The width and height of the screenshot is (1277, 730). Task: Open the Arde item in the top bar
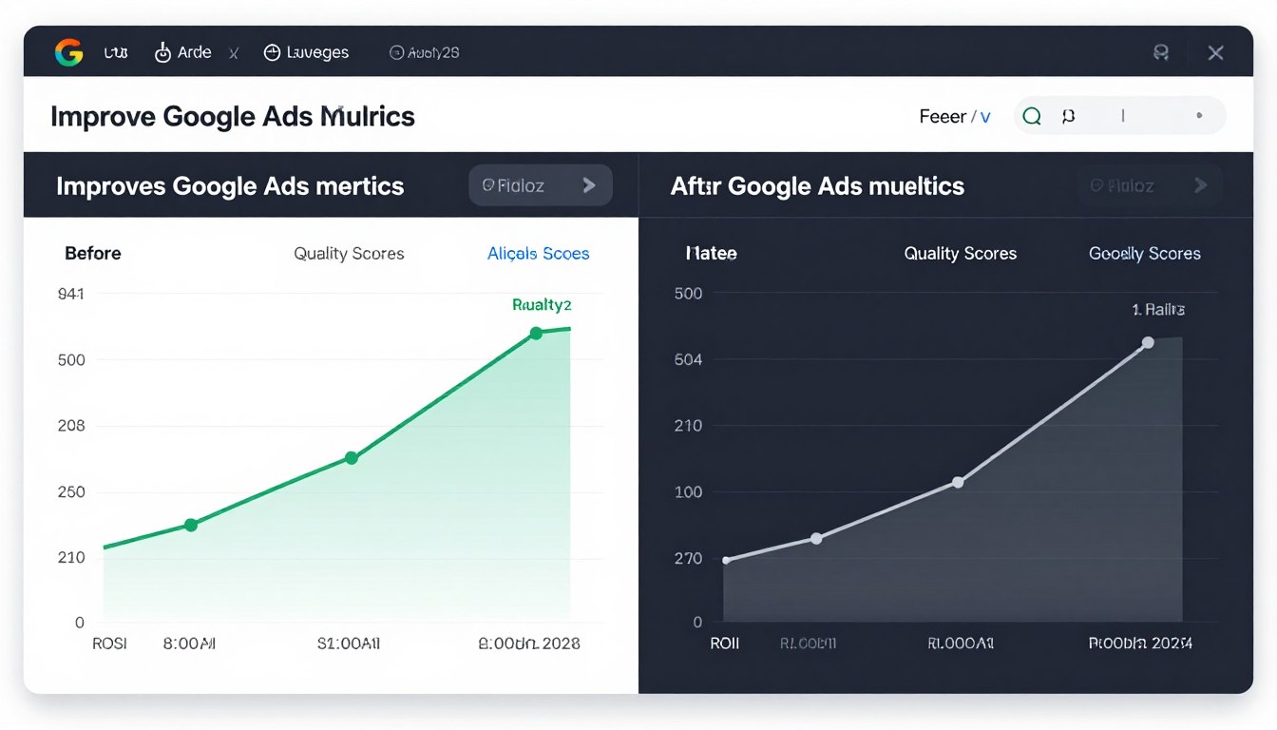coord(183,52)
